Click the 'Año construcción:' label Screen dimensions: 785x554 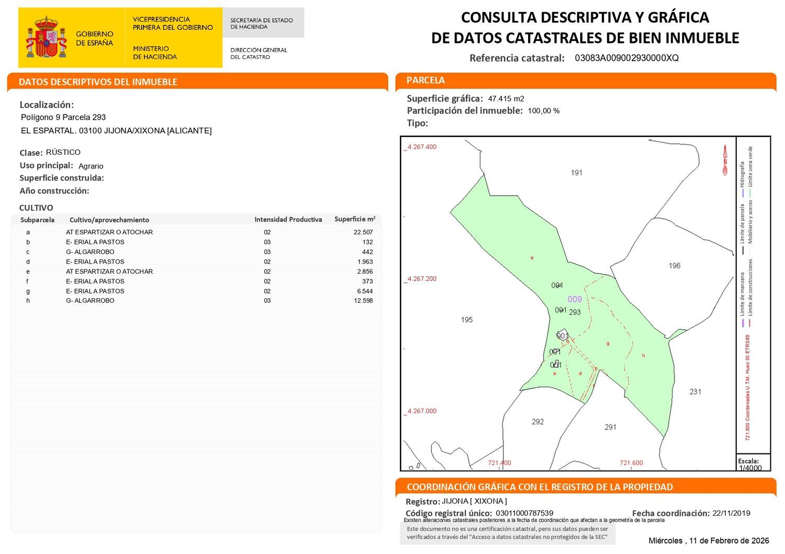(x=54, y=191)
